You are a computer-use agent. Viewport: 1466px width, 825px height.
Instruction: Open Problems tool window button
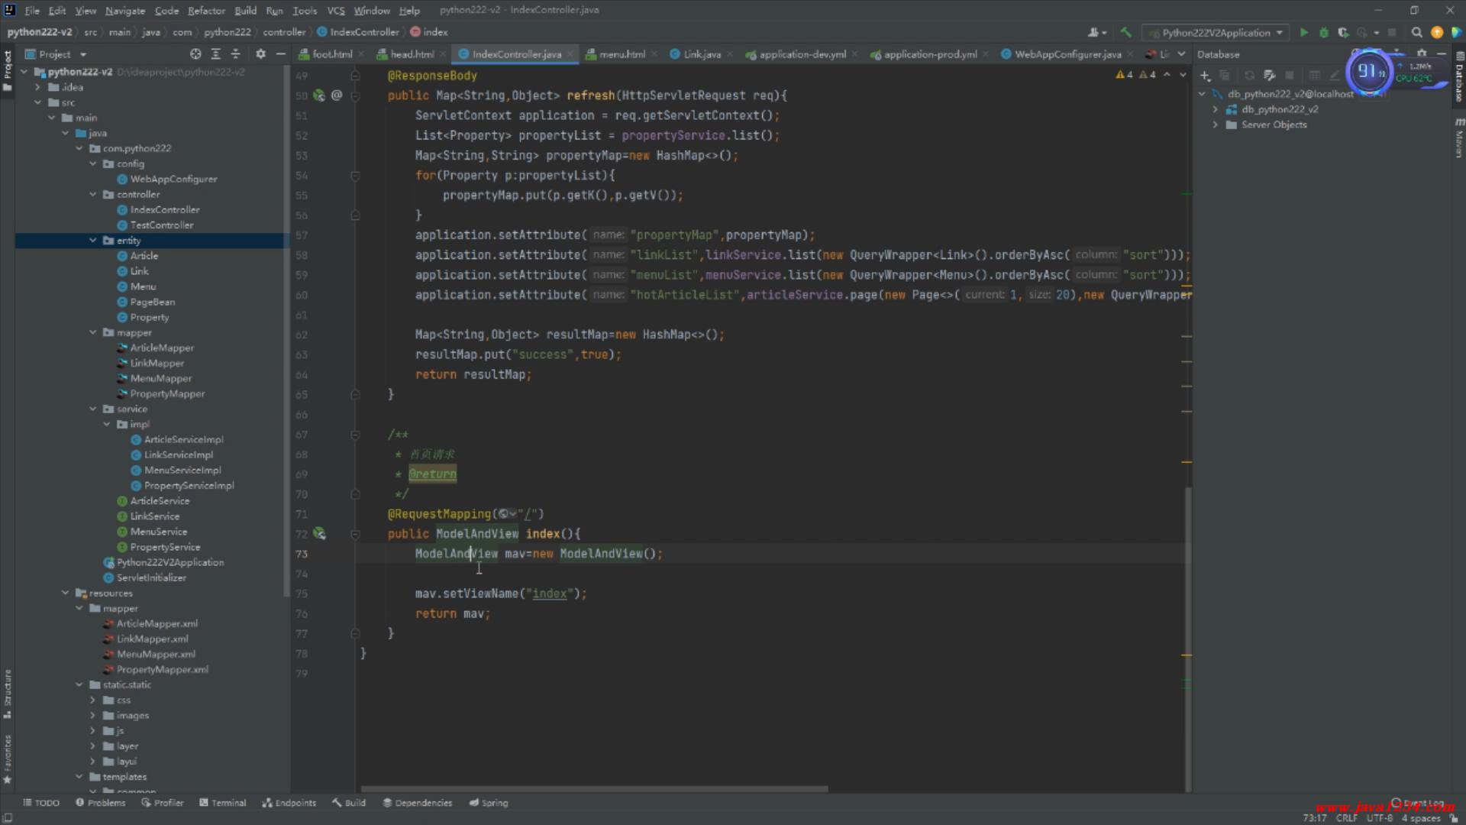click(100, 803)
